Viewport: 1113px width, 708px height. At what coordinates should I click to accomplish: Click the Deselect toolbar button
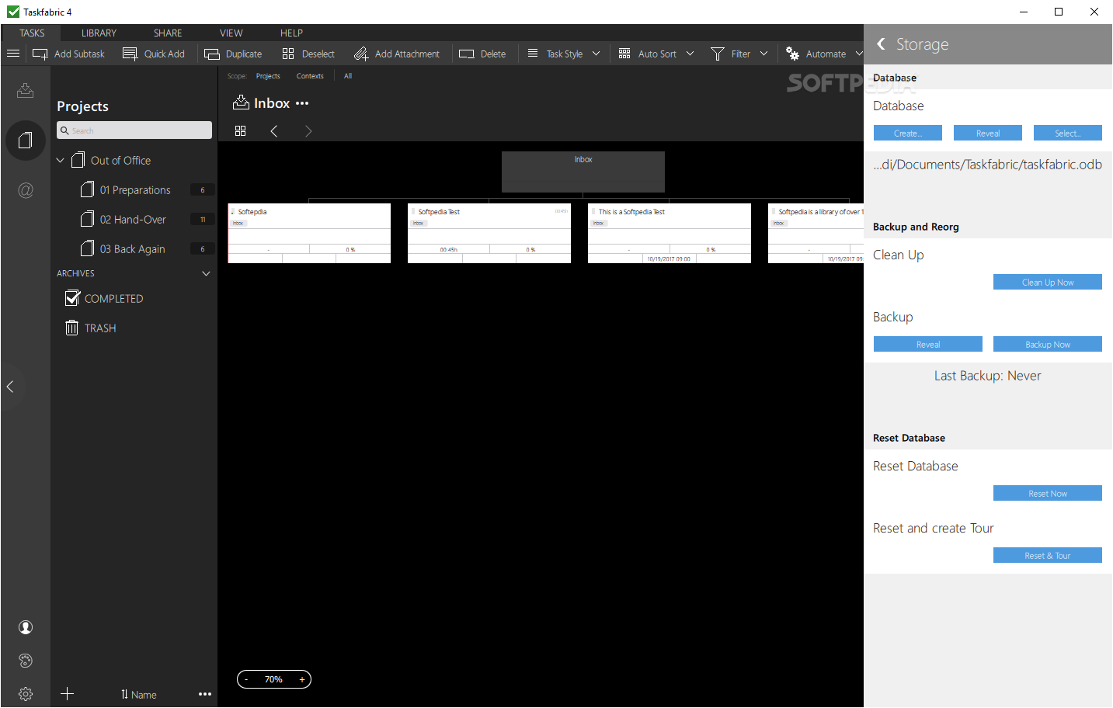pyautogui.click(x=308, y=54)
